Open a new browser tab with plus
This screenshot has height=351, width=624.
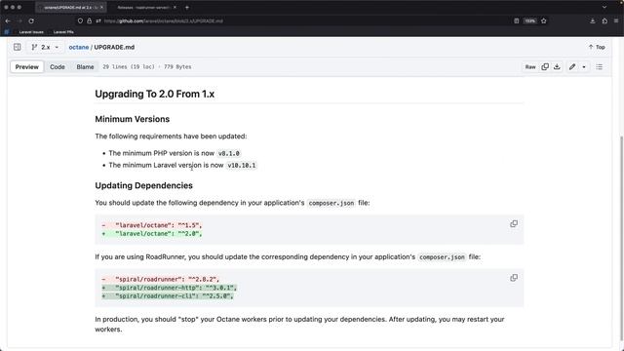coord(187,7)
